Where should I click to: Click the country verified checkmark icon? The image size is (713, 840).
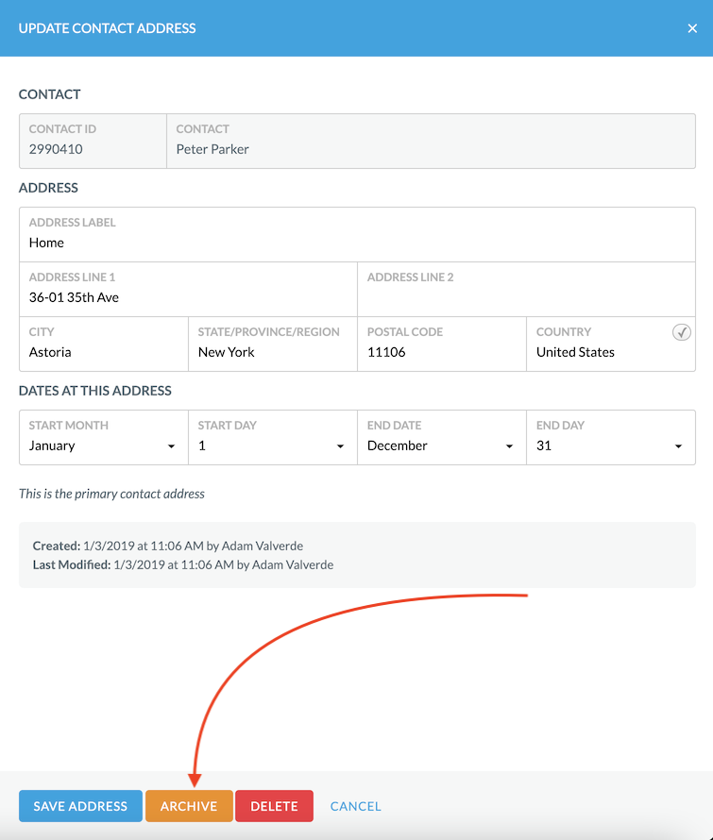[x=682, y=332]
